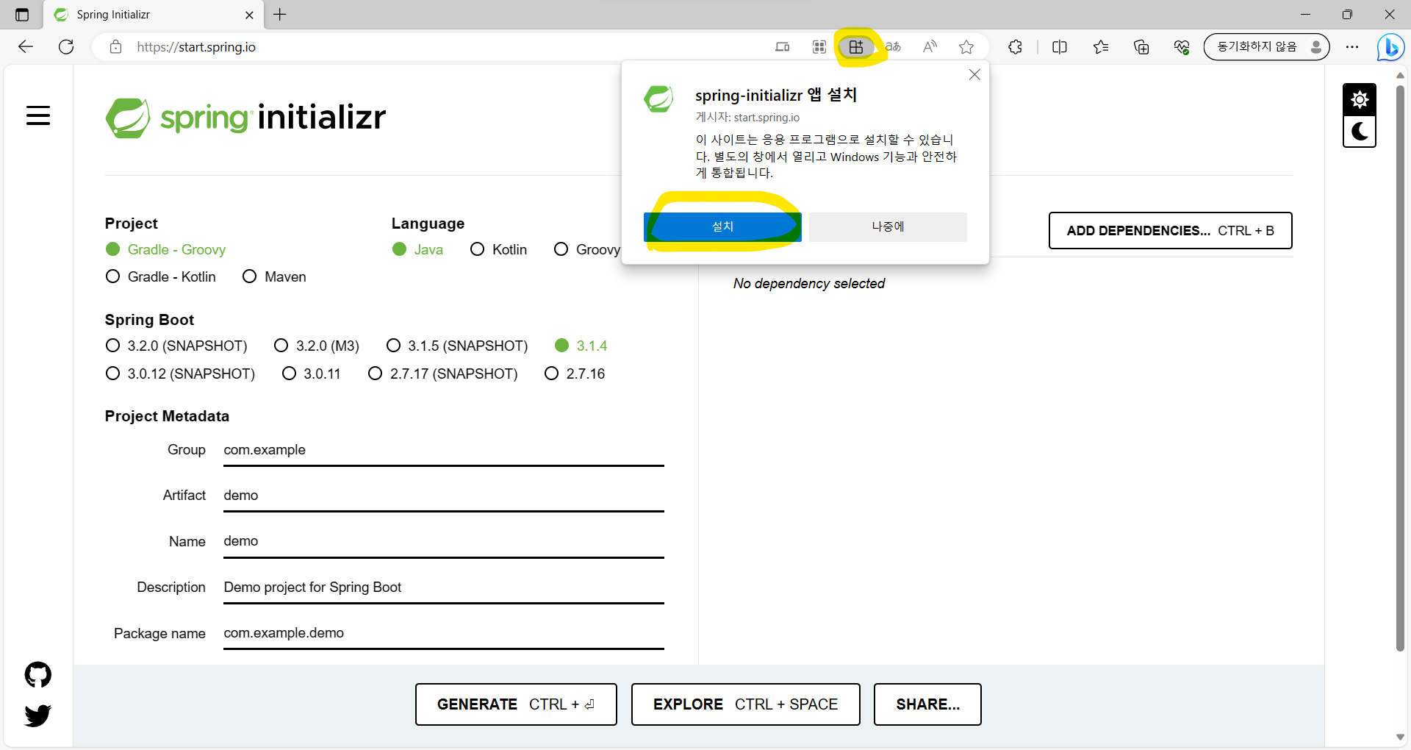The height and width of the screenshot is (750, 1411).
Task: Click the Group input field
Action: click(x=444, y=450)
